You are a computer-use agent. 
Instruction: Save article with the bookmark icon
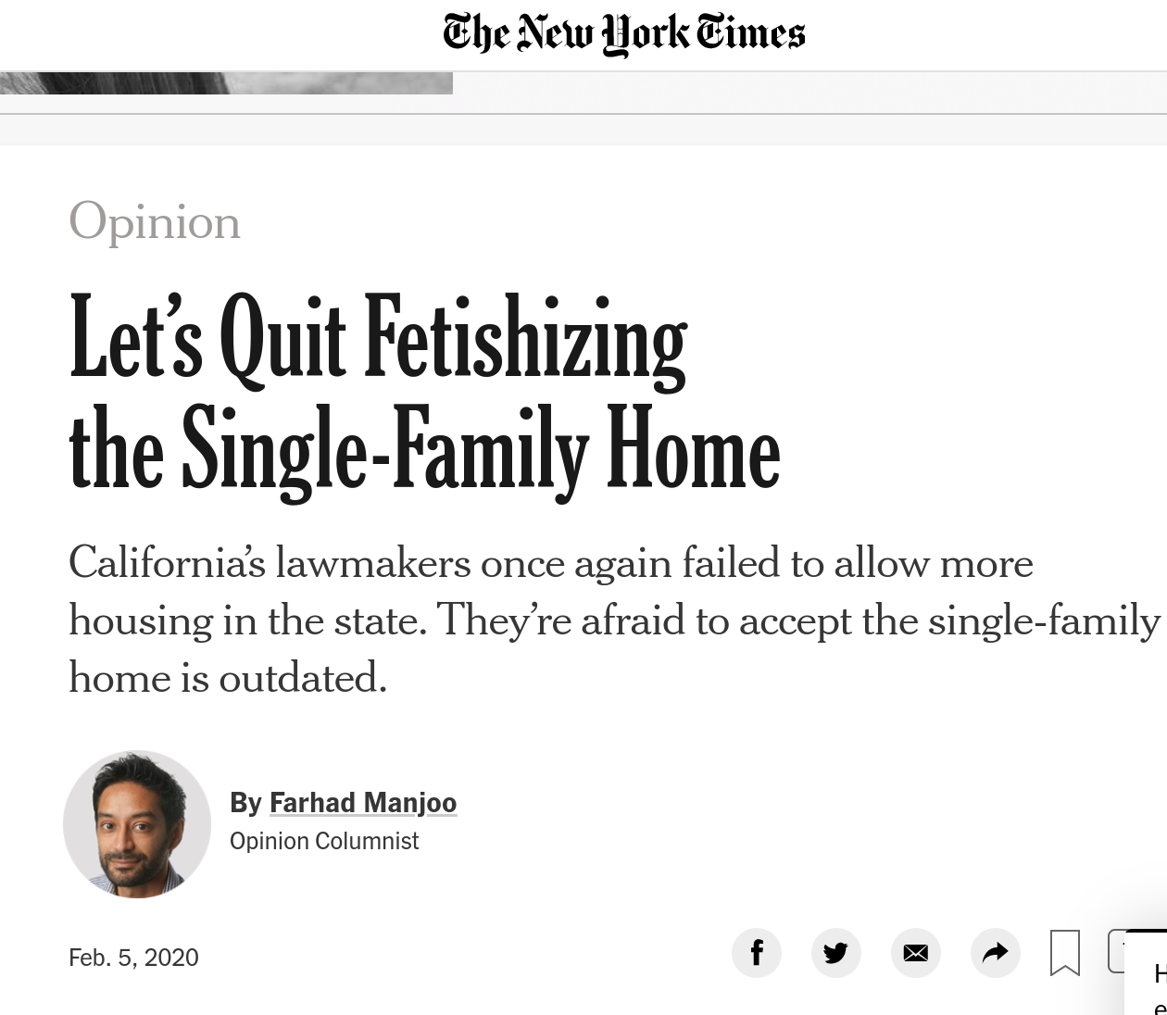(x=1065, y=952)
